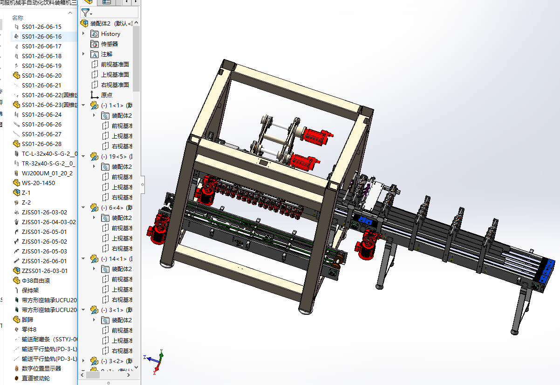Image resolution: width=560 pixels, height=385 pixels.
Task: Select file SS01-26-06-21
Action: [x=41, y=86]
